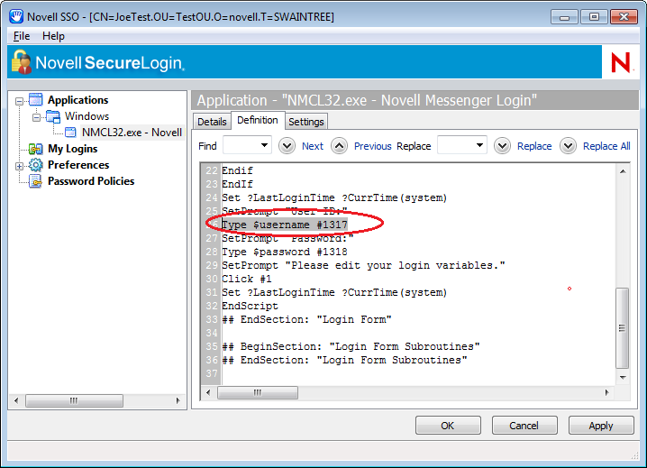
Task: Click the down-arrow icon beside Replace
Action: tap(502, 146)
